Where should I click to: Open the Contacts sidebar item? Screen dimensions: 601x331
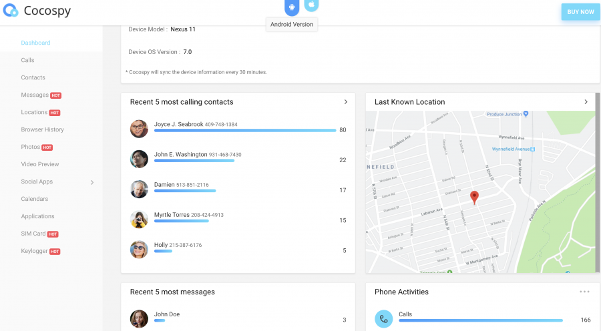[x=33, y=77]
